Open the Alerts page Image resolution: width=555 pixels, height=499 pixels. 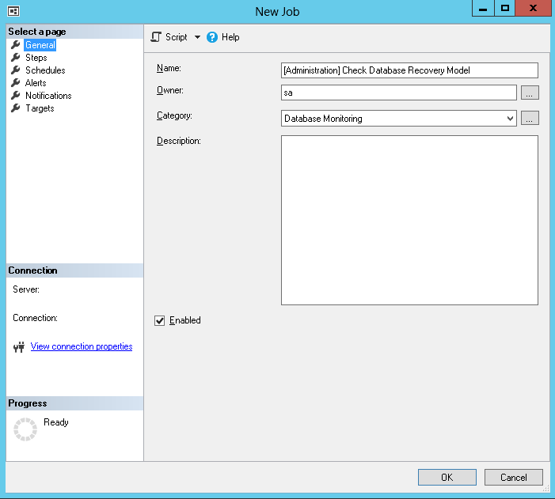click(36, 83)
